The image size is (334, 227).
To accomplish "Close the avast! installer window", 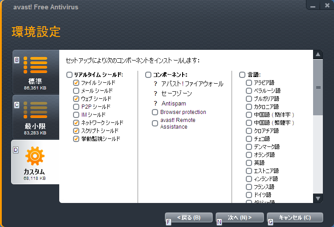I will point(327,5).
